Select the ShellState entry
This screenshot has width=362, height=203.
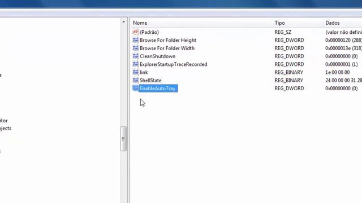(x=150, y=81)
